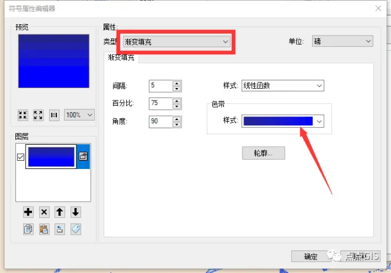Expand the 色带 color ramp dropdown arrow
Screen dimensions: 391x273
click(x=319, y=121)
